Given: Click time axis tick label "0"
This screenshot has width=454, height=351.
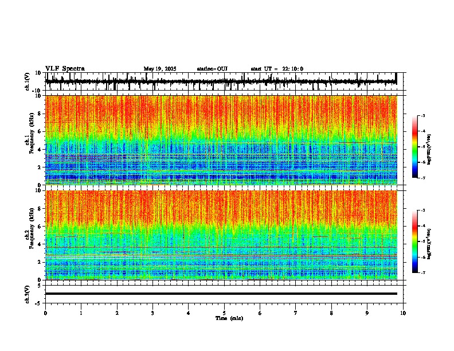Looking at the screenshot, I should pyautogui.click(x=45, y=313).
